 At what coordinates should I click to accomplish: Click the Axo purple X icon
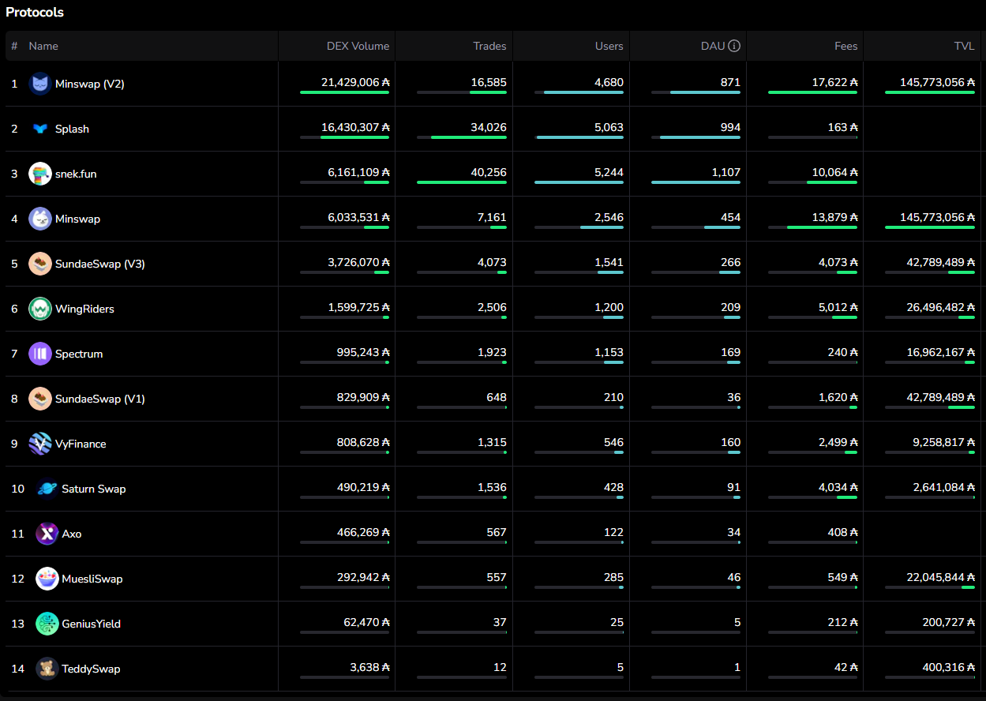[x=47, y=534]
